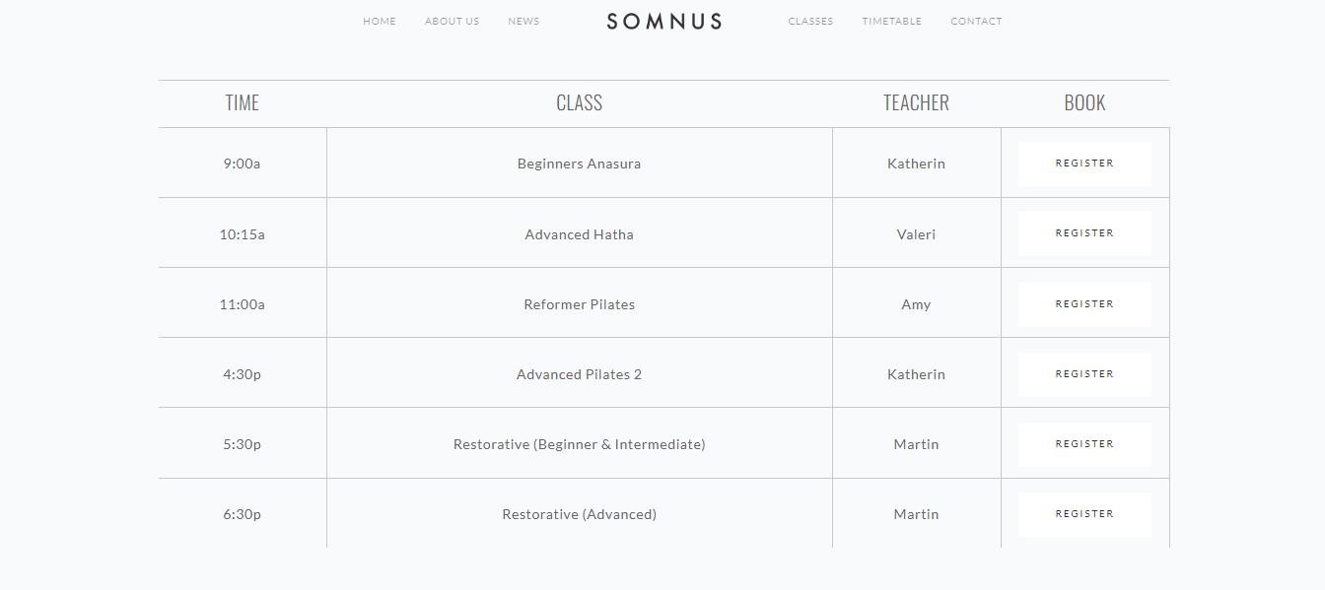Register for the 5:30p Restorative class
The width and height of the screenshot is (1325, 590).
click(1084, 444)
